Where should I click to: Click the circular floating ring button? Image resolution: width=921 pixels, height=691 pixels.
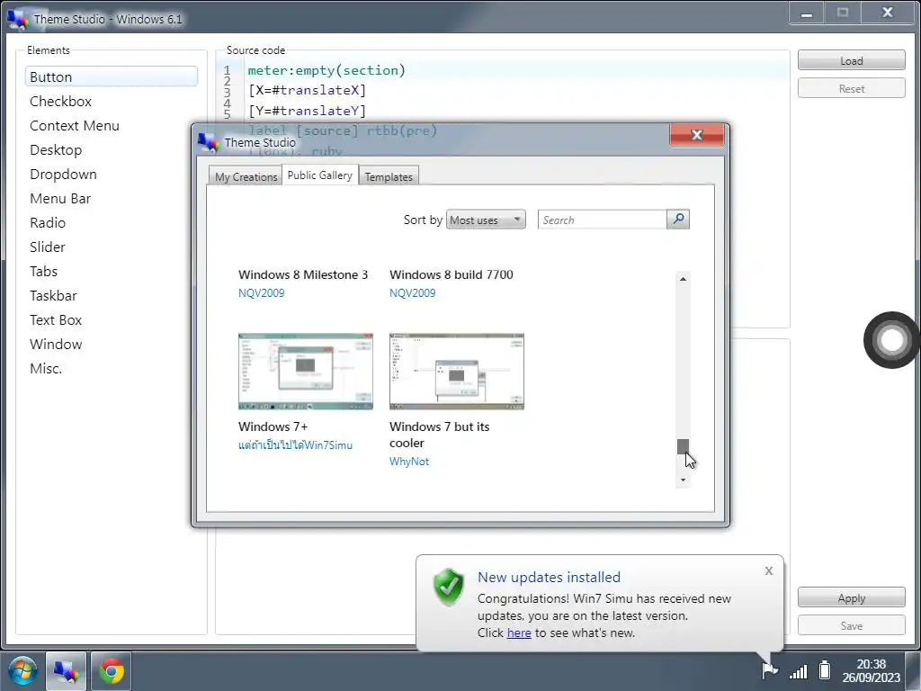pos(891,339)
